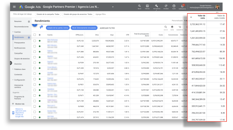Open Estado del grupo de anuncios filter
The image size is (233, 130).
point(78,14)
